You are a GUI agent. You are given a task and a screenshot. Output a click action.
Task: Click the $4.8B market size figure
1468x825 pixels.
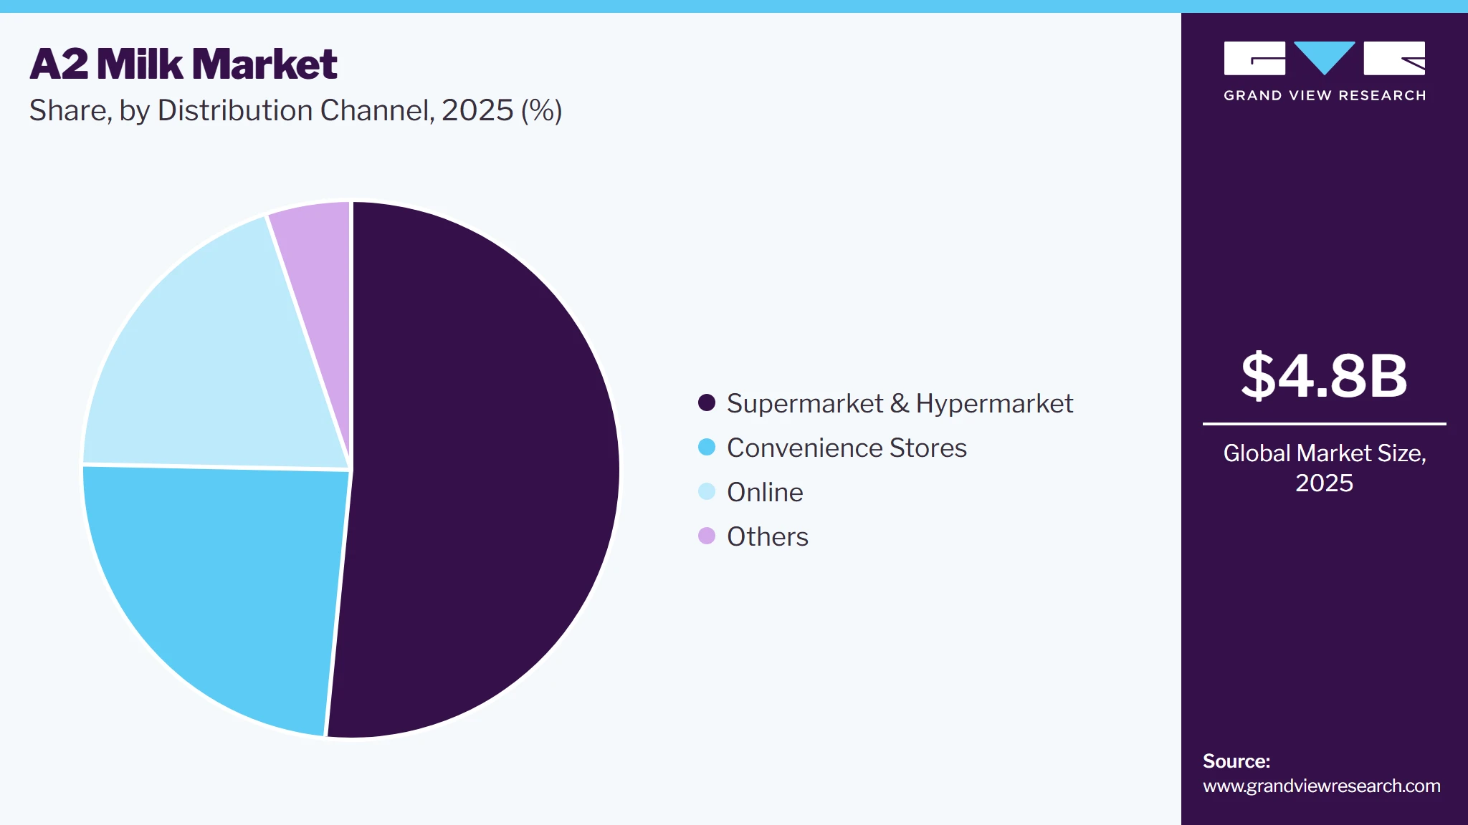tap(1324, 375)
